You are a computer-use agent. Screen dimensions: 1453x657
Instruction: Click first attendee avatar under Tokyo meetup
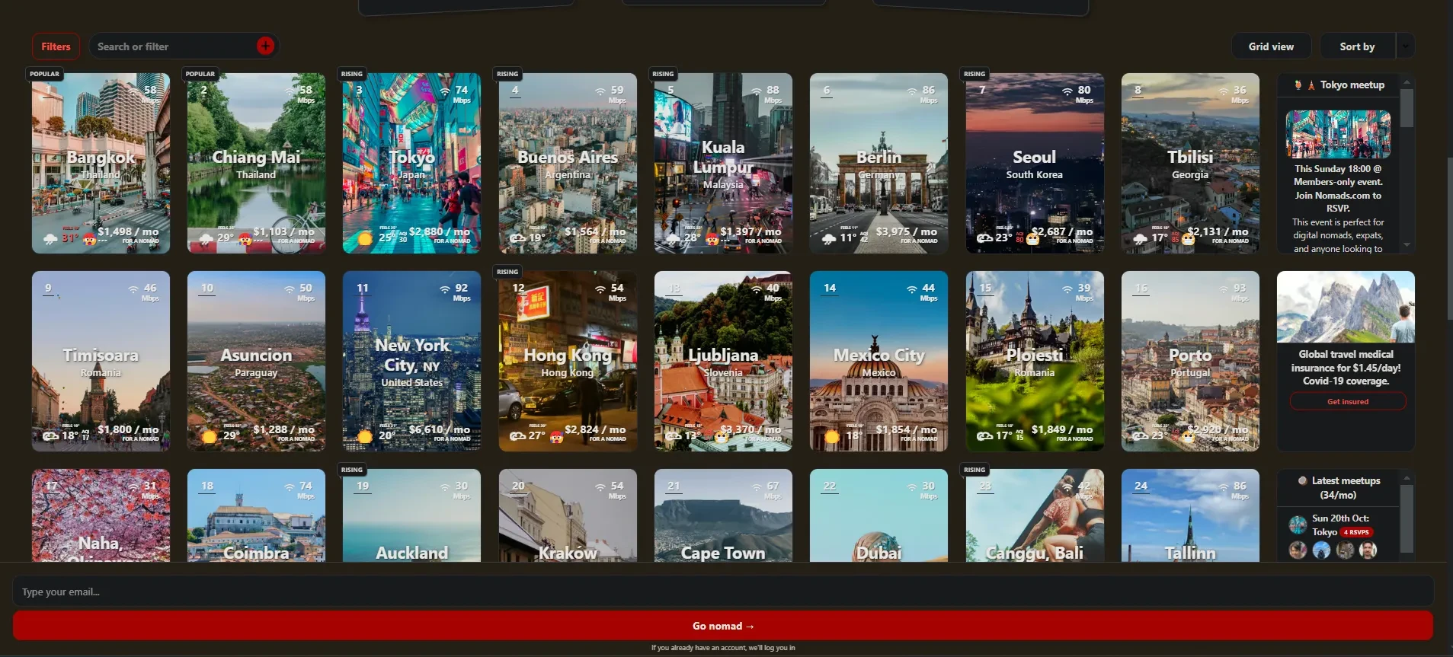click(x=1298, y=550)
